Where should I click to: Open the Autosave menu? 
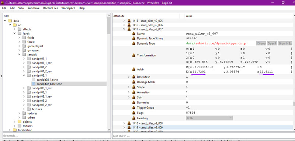34,8
